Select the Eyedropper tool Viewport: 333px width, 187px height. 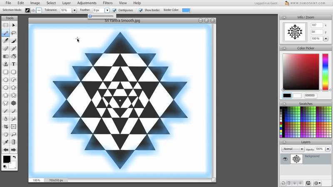click(6, 142)
